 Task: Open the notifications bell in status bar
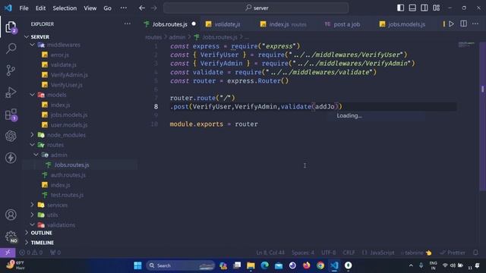click(475, 253)
